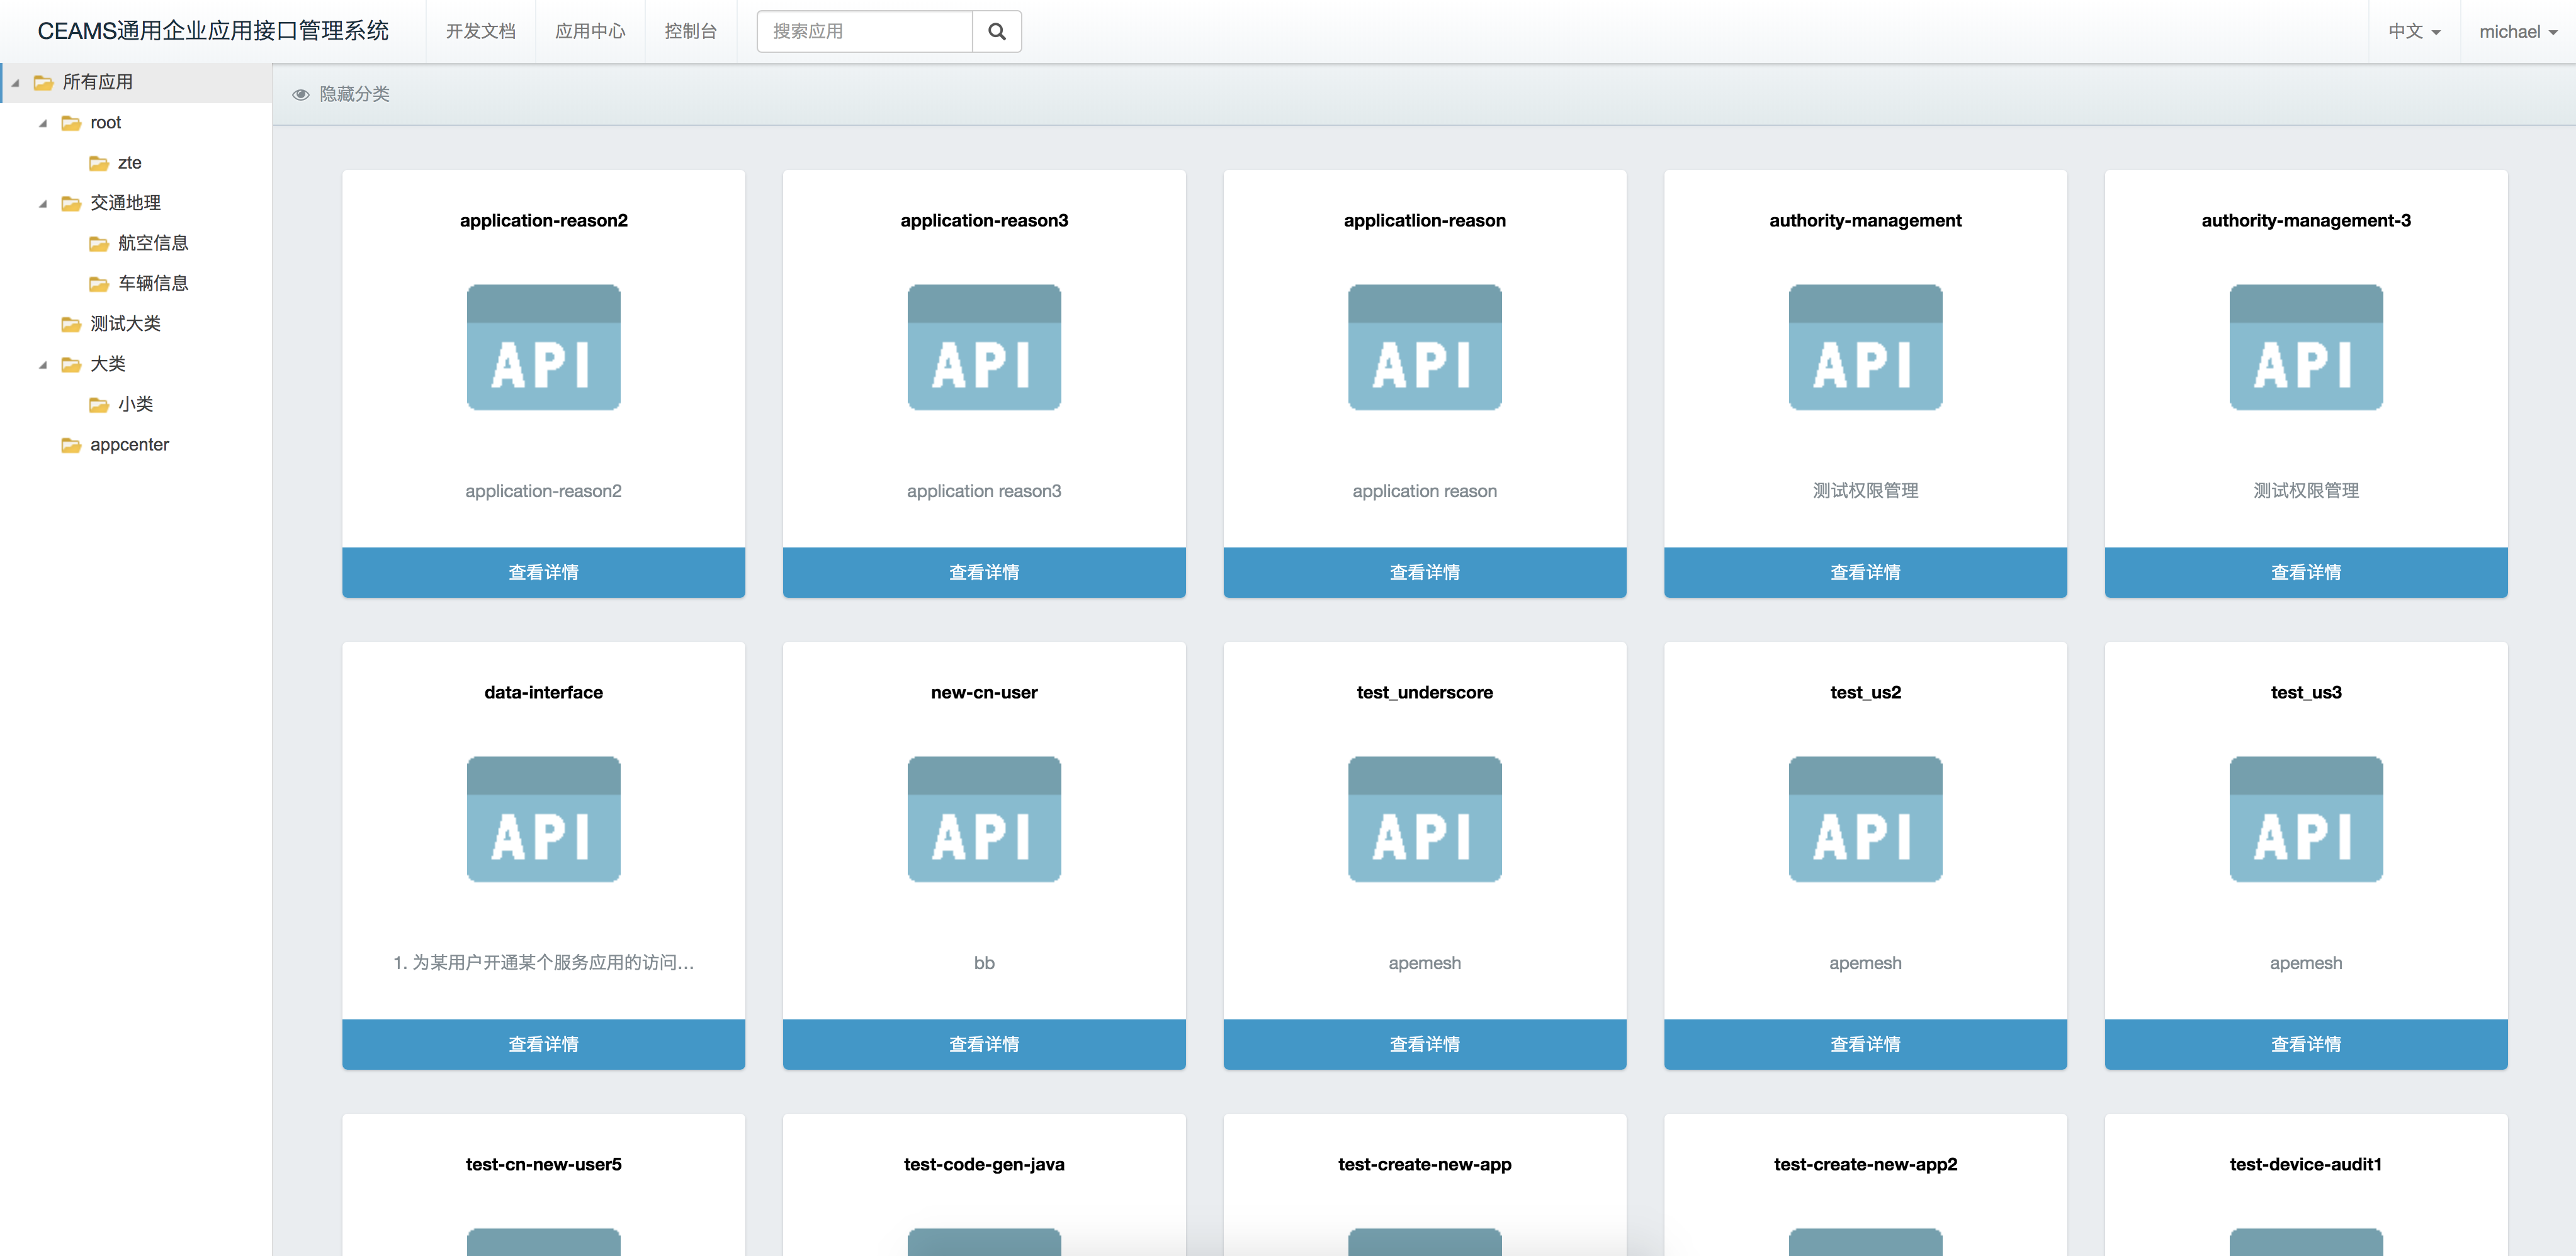This screenshot has width=2576, height=1256.
Task: Click the 航空信息 folder icon
Action: tap(99, 244)
